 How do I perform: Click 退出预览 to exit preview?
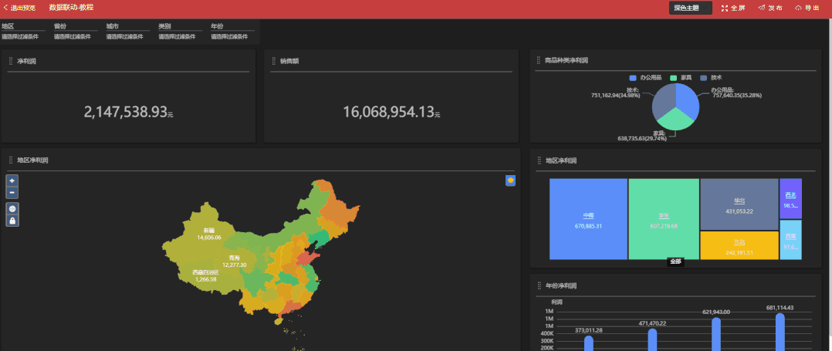point(22,8)
